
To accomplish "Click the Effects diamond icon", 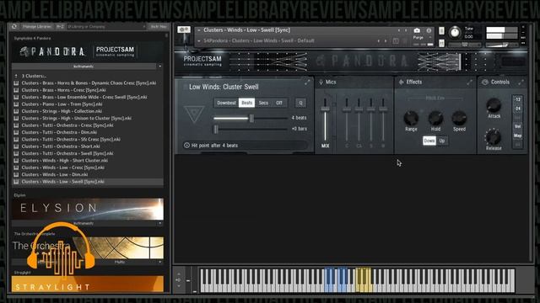I will tap(401, 82).
